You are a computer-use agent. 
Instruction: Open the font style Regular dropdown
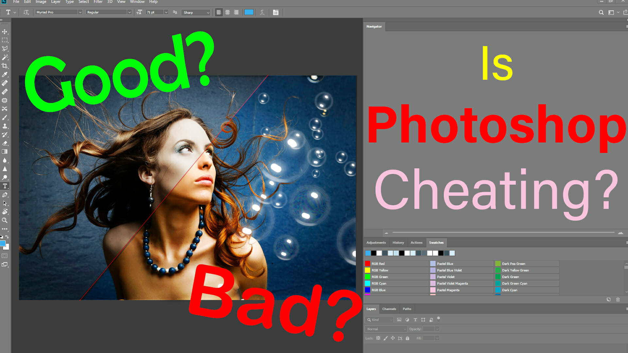coord(129,12)
